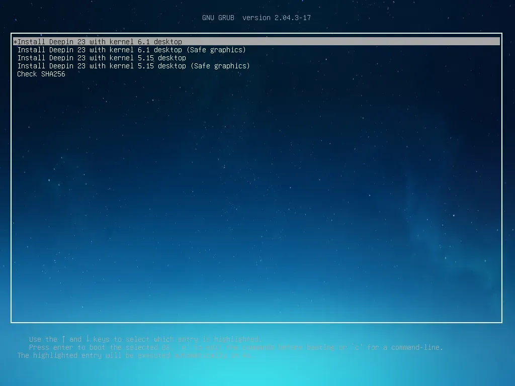The height and width of the screenshot is (386, 515).
Task: Choose kernel 6.1 desktop (Safe graphics) entry
Action: 132,50
